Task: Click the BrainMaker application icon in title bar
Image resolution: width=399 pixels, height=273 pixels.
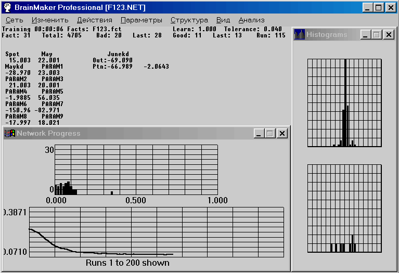Action: pyautogui.click(x=7, y=7)
